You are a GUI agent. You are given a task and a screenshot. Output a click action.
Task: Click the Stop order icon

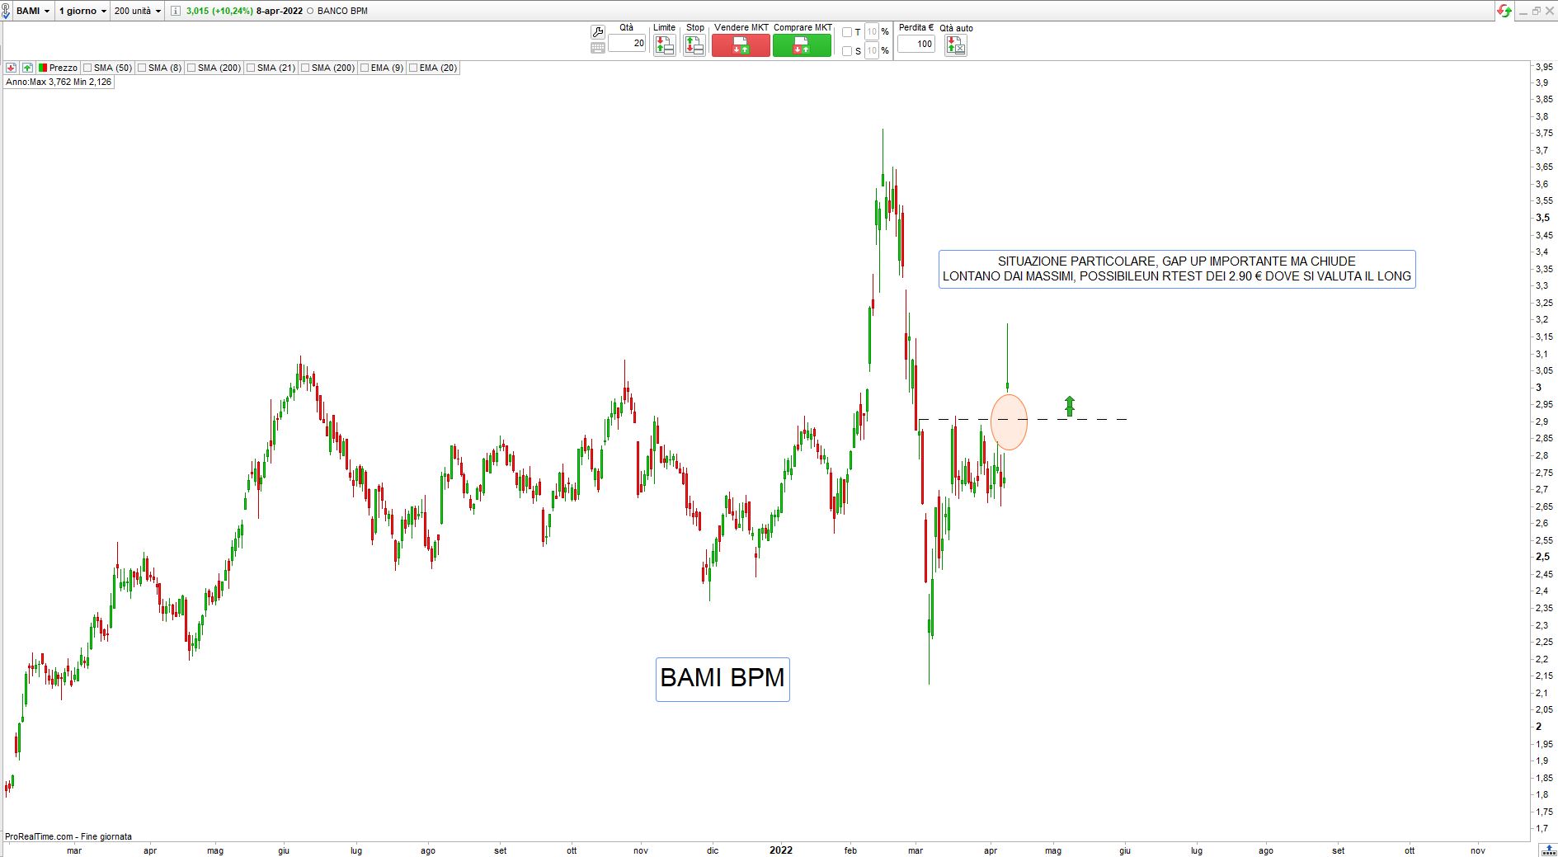tap(694, 45)
